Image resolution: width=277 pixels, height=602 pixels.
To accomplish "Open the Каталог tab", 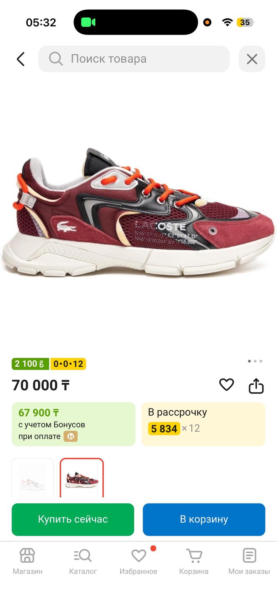I will (x=83, y=561).
